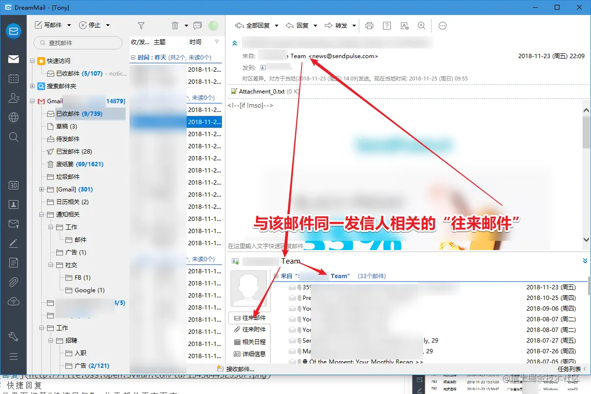Screen dimensions: 591x394
Task: Click the 停止 stop button
Action: point(90,25)
